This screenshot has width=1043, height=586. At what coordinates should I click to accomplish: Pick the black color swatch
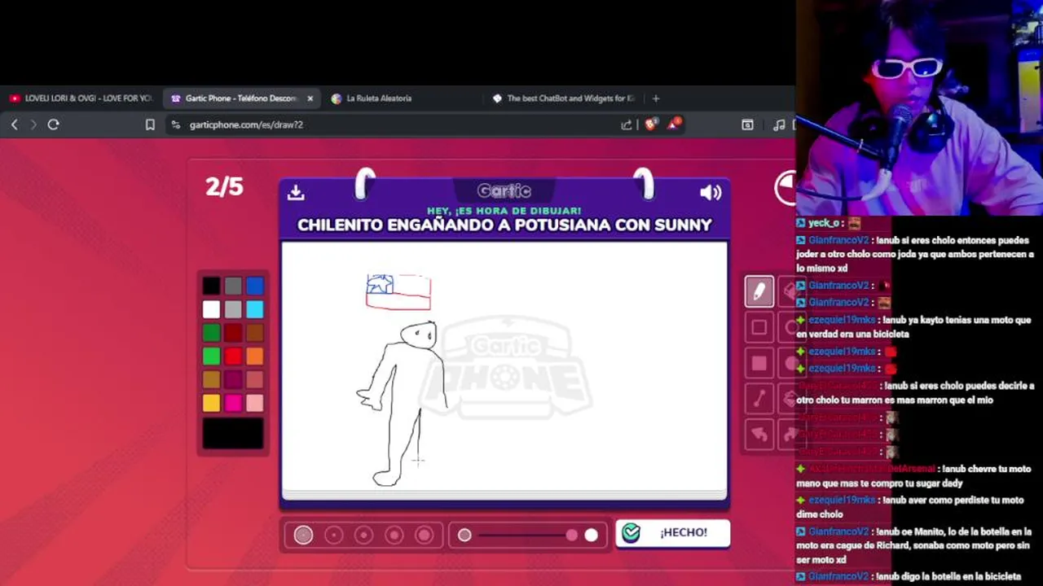click(x=211, y=286)
